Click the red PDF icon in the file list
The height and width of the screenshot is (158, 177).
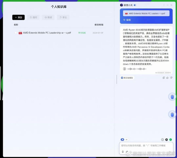coord(20,33)
